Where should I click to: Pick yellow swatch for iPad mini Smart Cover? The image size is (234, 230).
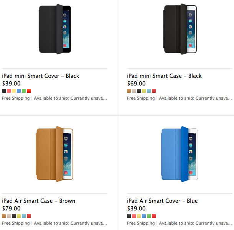tap(14, 91)
